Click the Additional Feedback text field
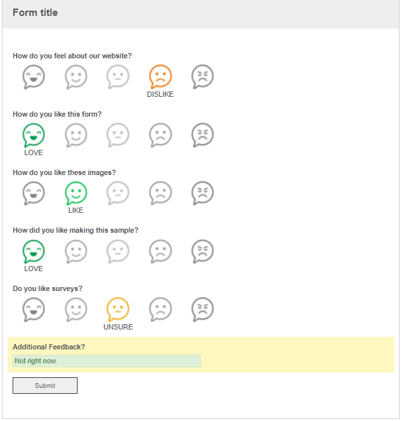403x421 pixels. pos(107,361)
